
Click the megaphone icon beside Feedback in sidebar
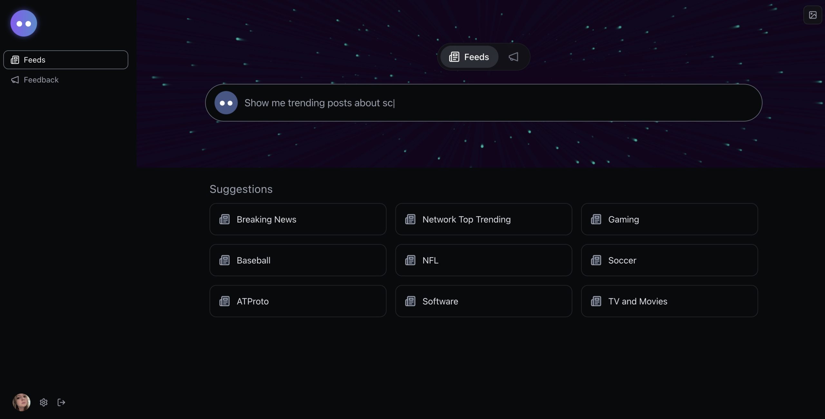click(x=15, y=80)
